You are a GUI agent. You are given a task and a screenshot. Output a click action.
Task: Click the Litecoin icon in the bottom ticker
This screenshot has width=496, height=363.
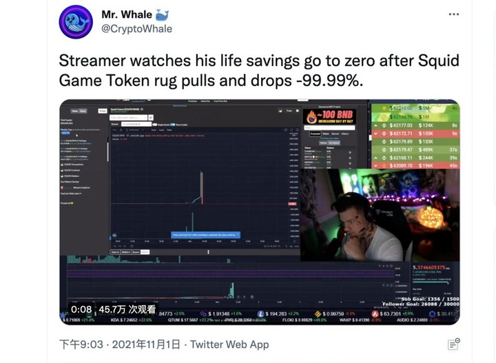point(260,313)
